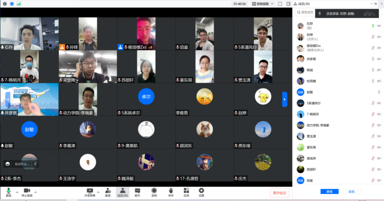This screenshot has width=384, height=201.
Task: Start screen sharing with 共享屏幕
Action: [90, 190]
